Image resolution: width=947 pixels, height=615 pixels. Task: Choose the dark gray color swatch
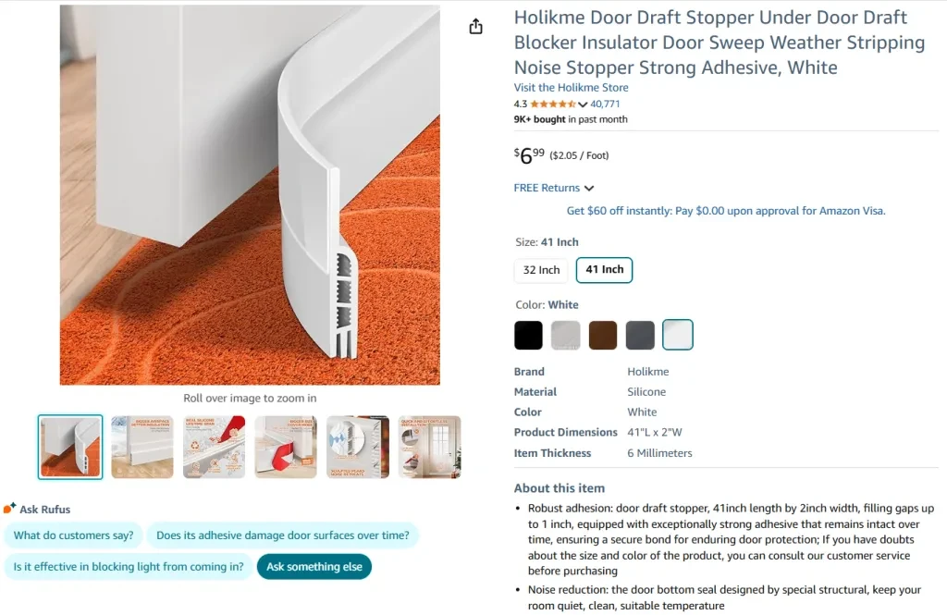(640, 335)
